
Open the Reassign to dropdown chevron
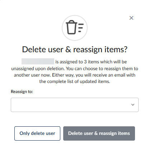click(x=133, y=105)
